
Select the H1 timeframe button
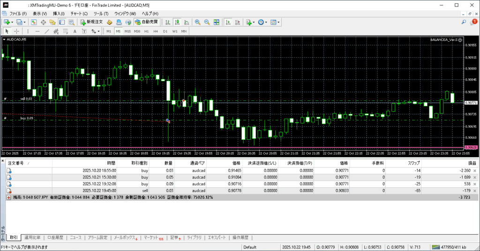click(146, 31)
